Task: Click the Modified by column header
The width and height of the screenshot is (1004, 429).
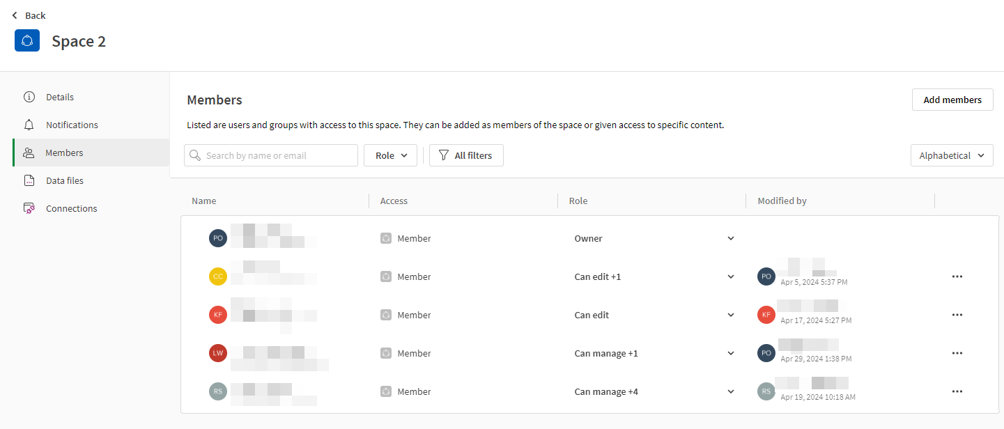Action: [782, 201]
